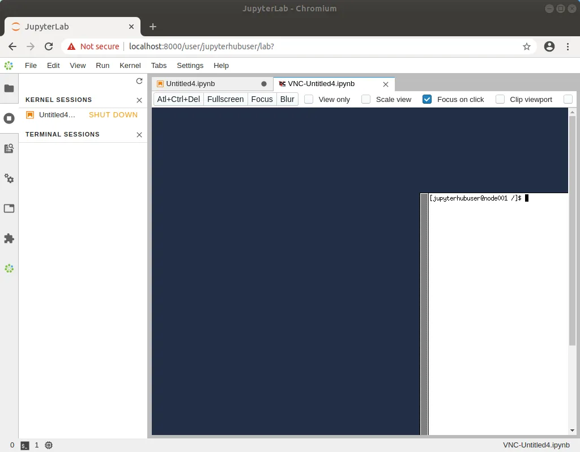Screen dimensions: 580x452
Task: Click browser back arrow
Action: click(x=12, y=46)
